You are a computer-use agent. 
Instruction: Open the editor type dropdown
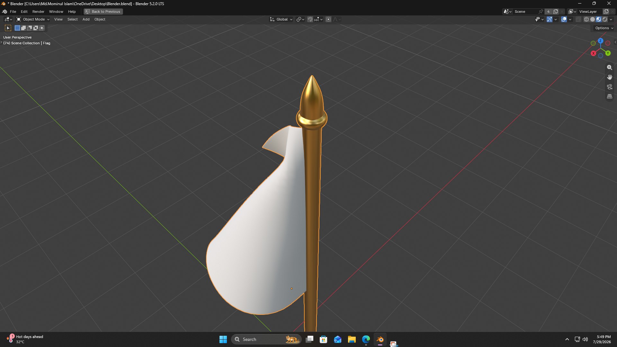tap(8, 19)
